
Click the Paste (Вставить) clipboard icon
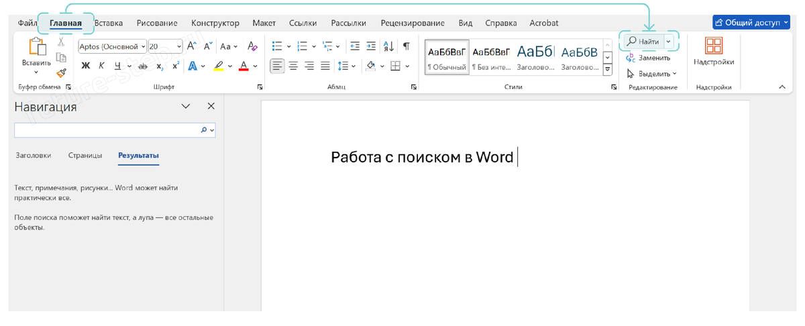pyautogui.click(x=36, y=47)
